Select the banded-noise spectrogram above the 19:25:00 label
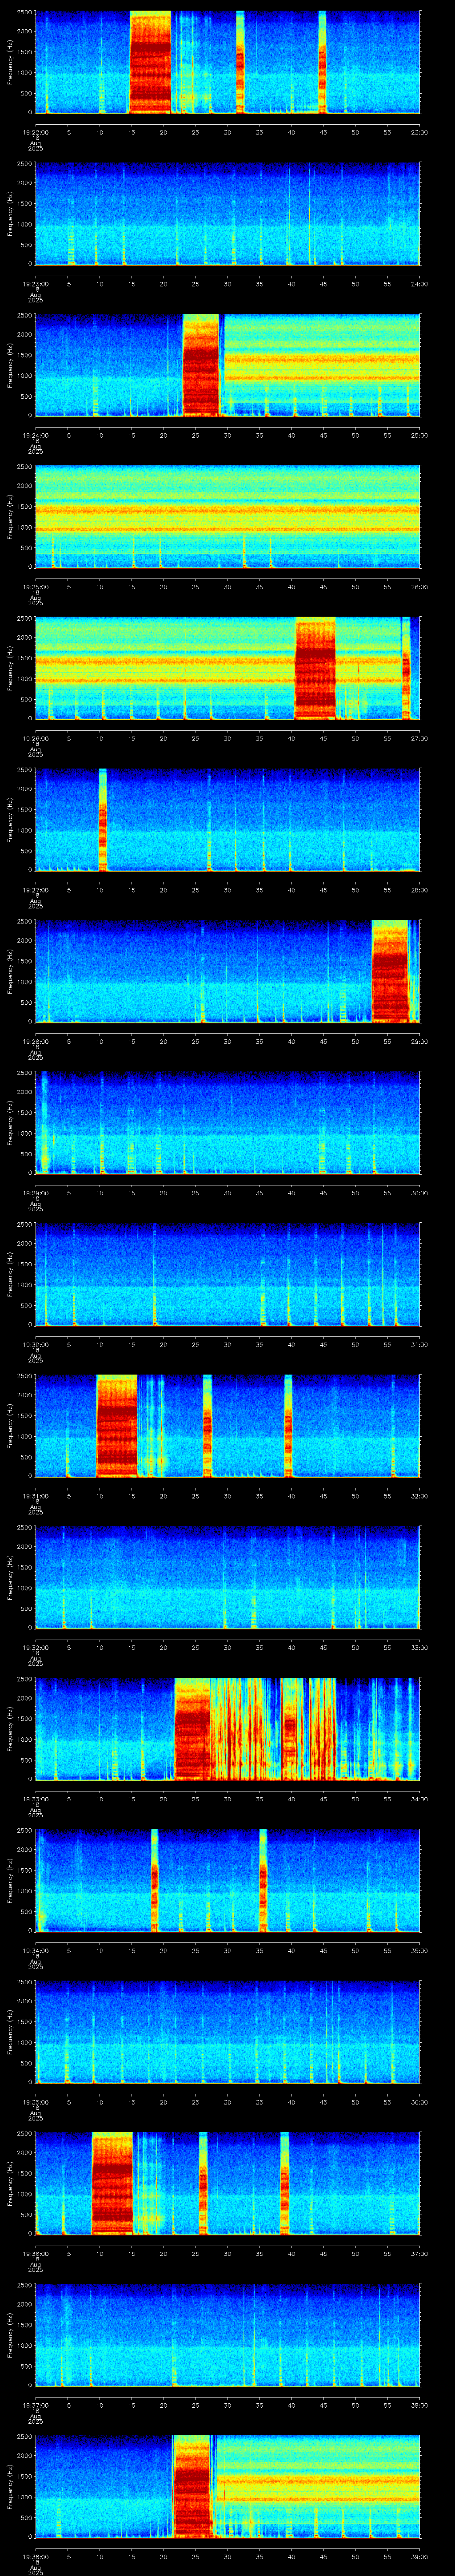Image resolution: width=455 pixels, height=2576 pixels. tap(227, 517)
